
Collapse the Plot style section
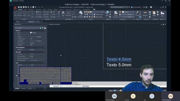click(44, 52)
